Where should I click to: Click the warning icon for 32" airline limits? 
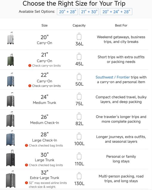click(x=27, y=183)
